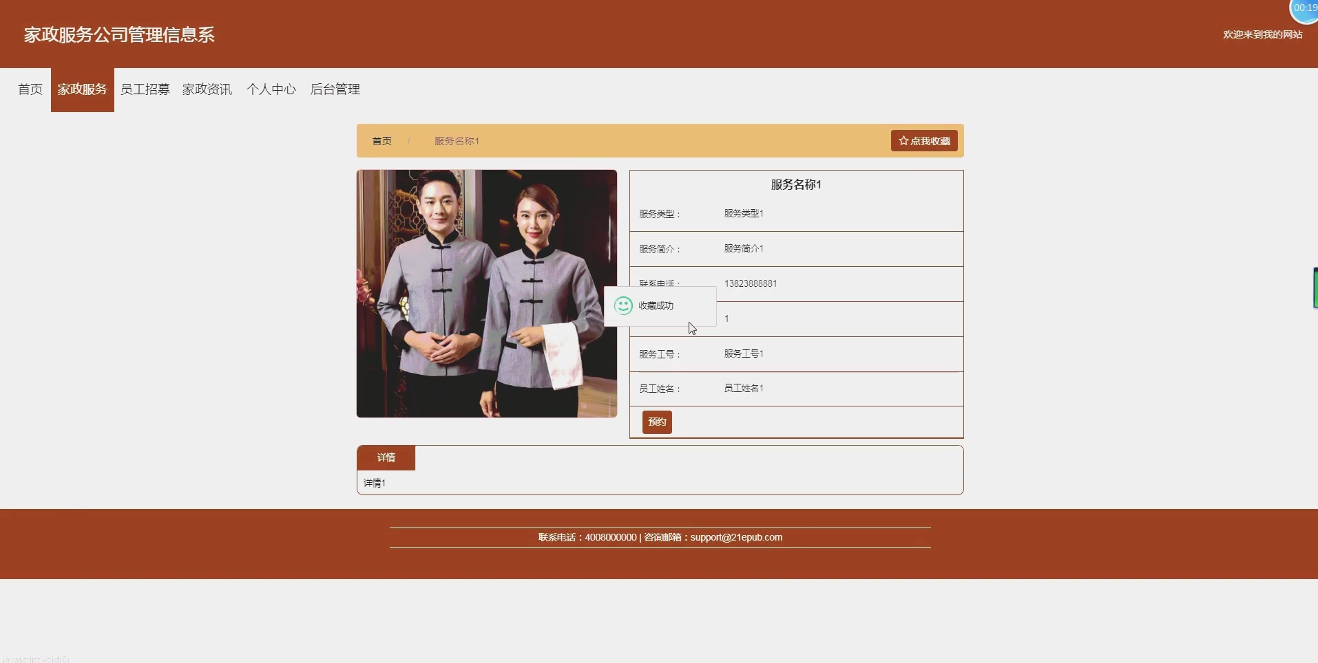Click the 点我收藏 favorite button
The width and height of the screenshot is (1318, 663).
click(923, 140)
